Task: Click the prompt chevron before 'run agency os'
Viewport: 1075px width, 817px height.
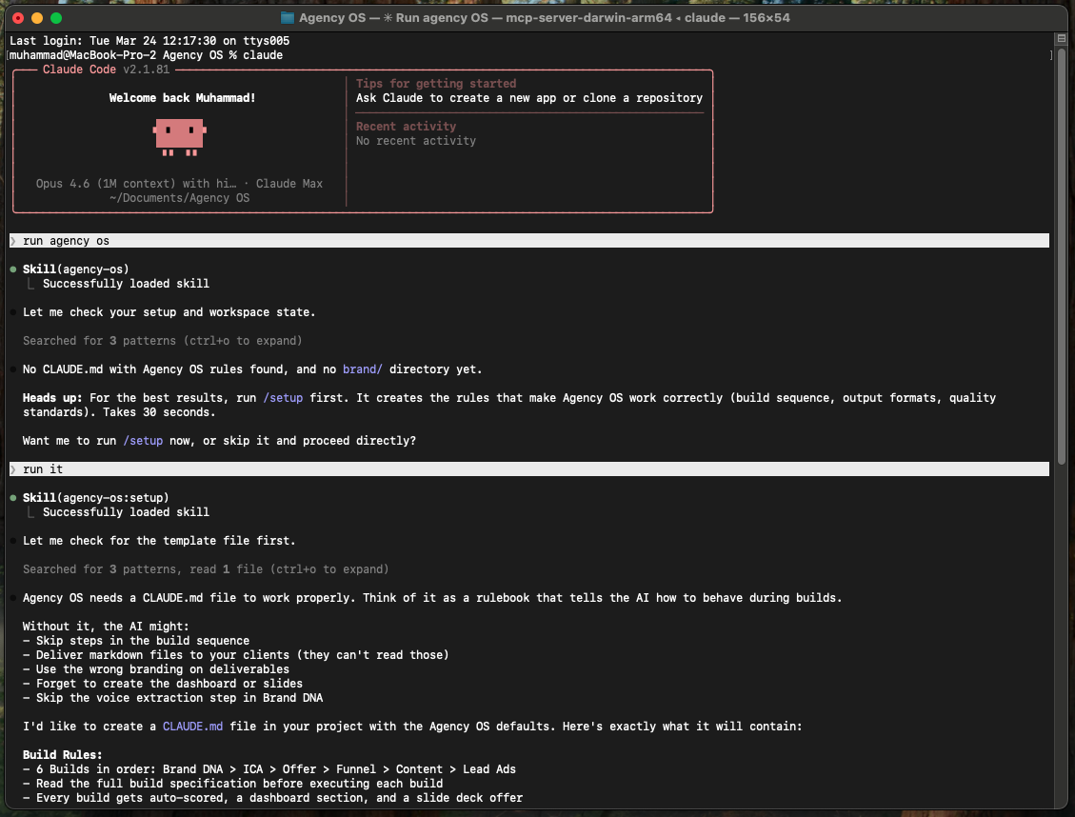Action: pyautogui.click(x=12, y=240)
